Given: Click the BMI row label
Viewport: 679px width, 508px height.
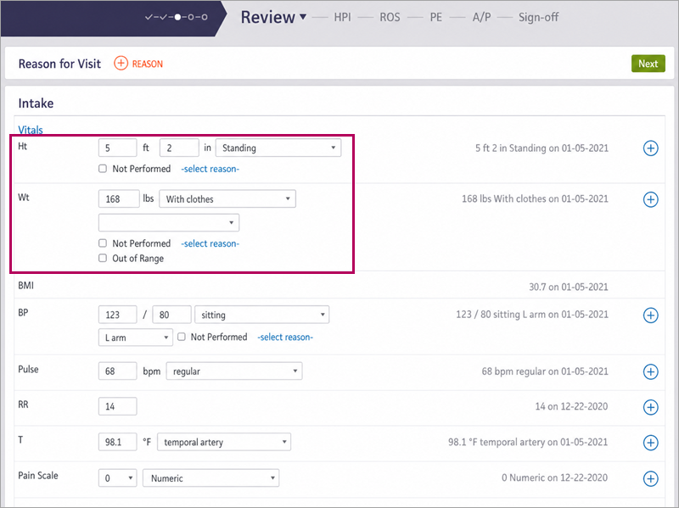Looking at the screenshot, I should point(26,286).
